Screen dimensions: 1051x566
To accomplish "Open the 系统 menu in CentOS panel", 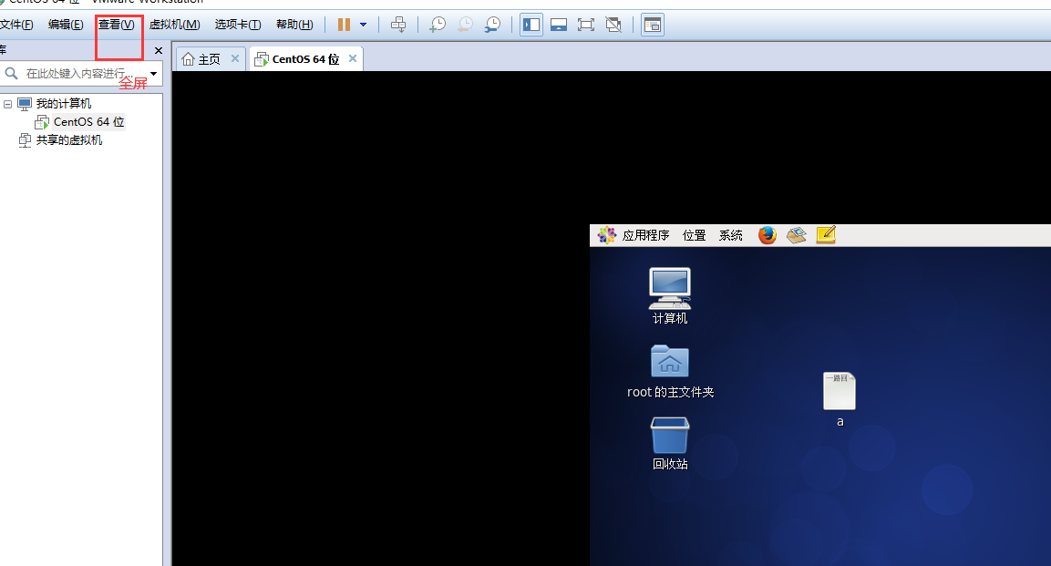I will pos(731,235).
